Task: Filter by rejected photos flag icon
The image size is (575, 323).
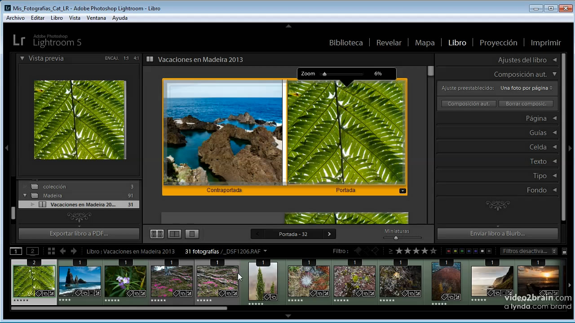Action: [x=375, y=251]
